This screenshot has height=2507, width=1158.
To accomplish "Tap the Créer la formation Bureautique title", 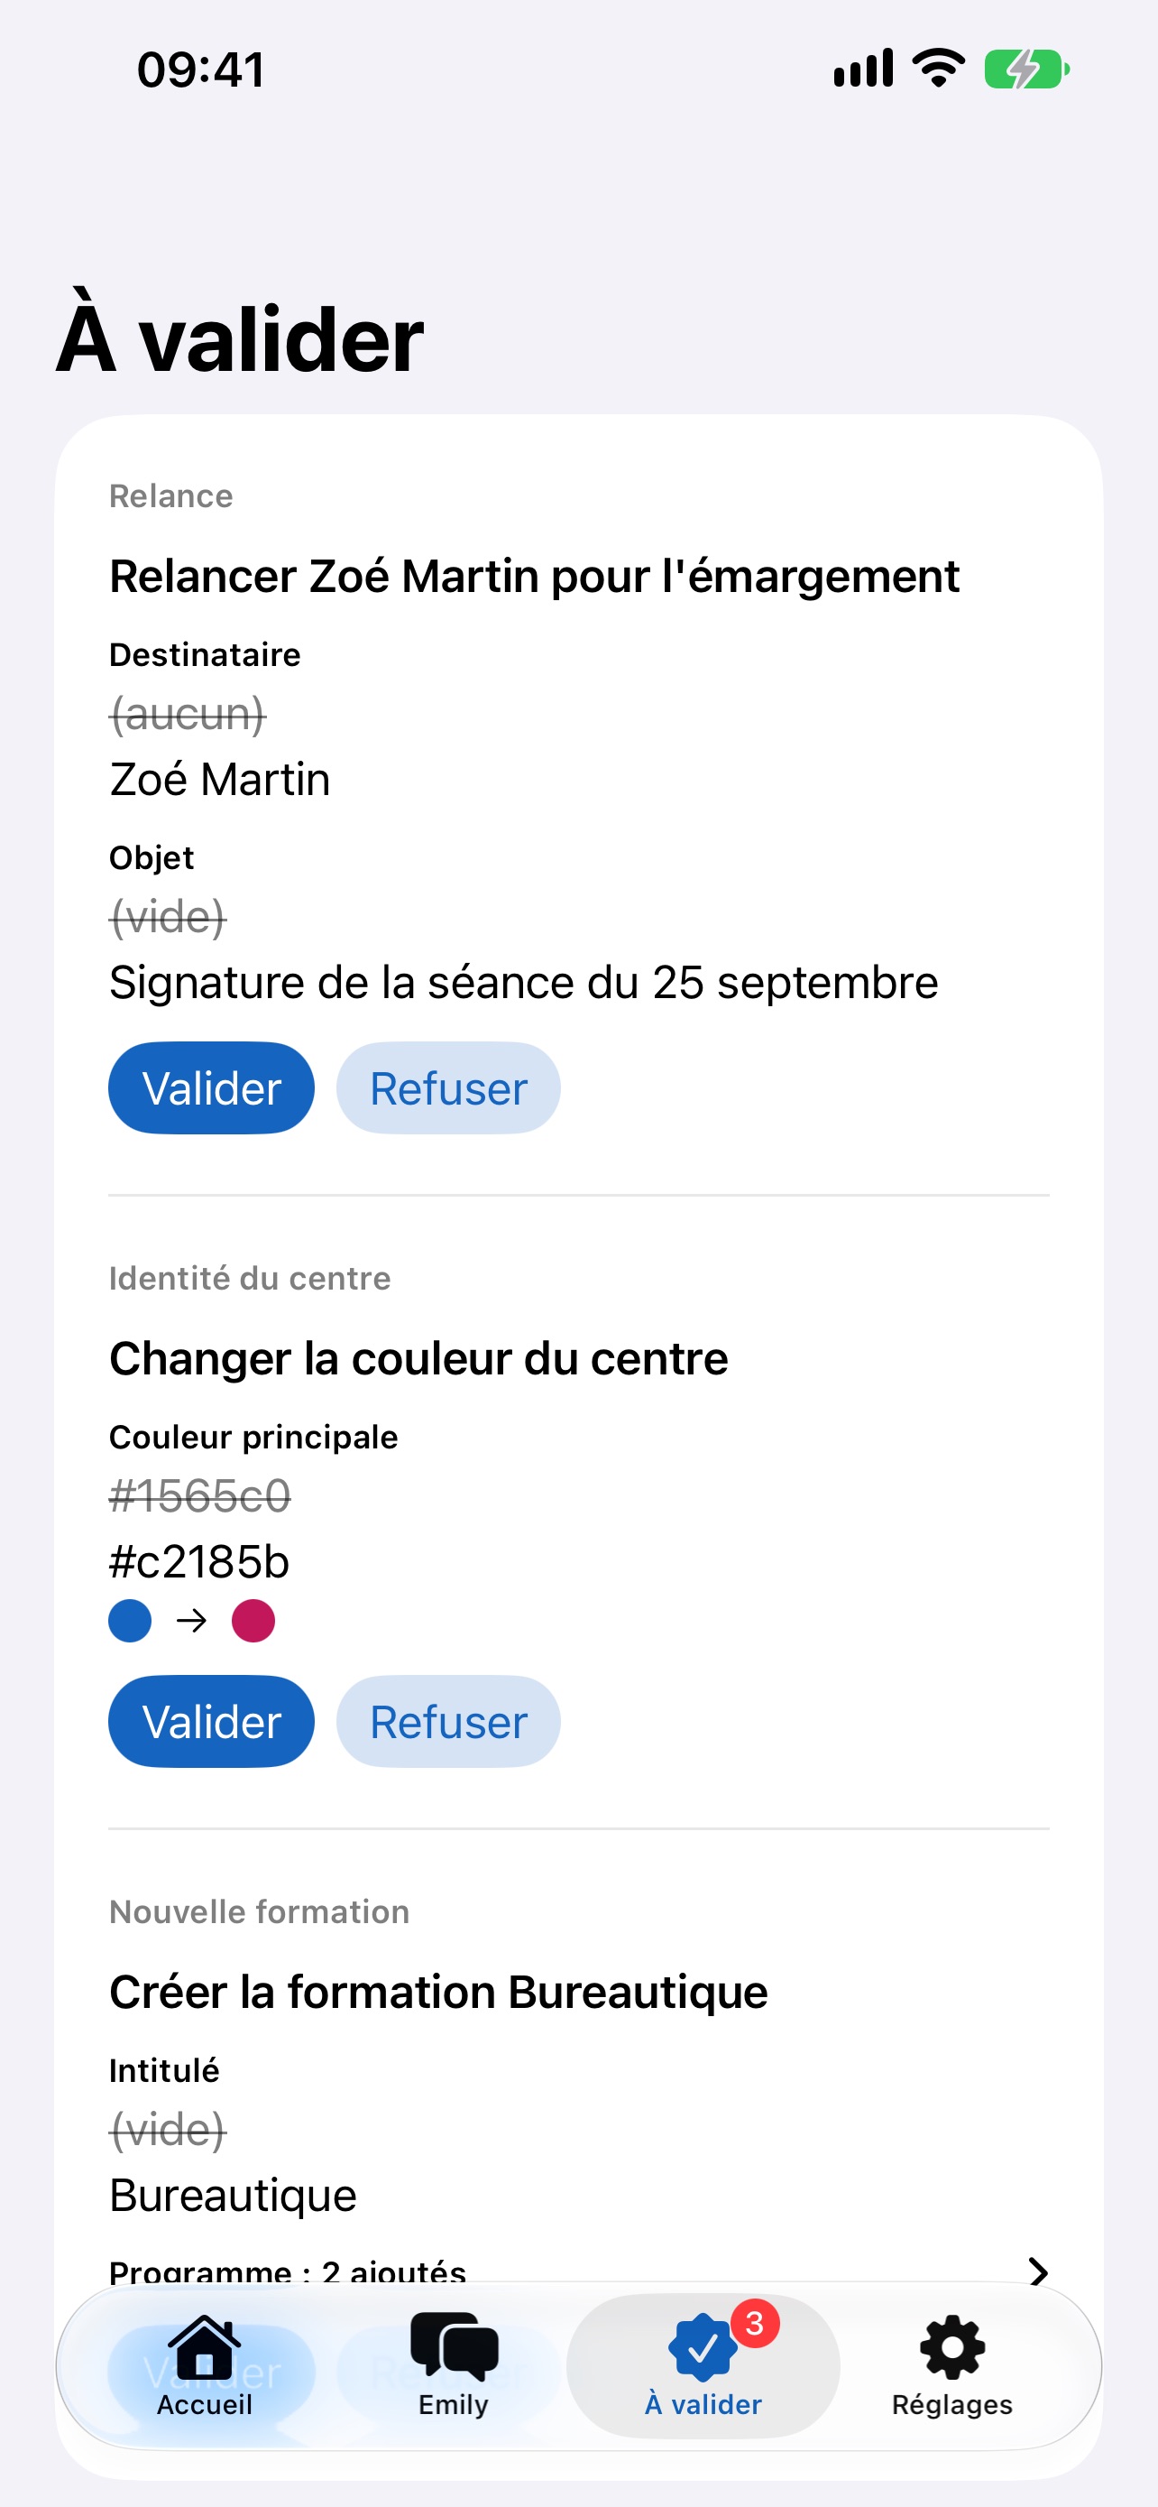I will point(438,1991).
